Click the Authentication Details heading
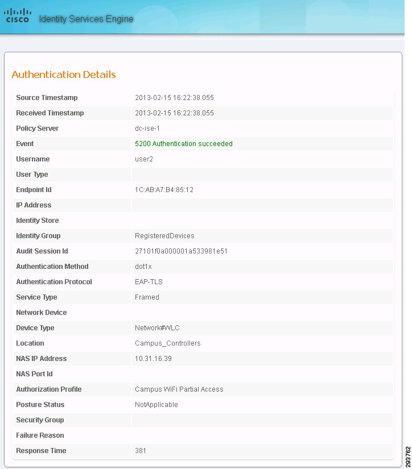The image size is (412, 469). (64, 74)
